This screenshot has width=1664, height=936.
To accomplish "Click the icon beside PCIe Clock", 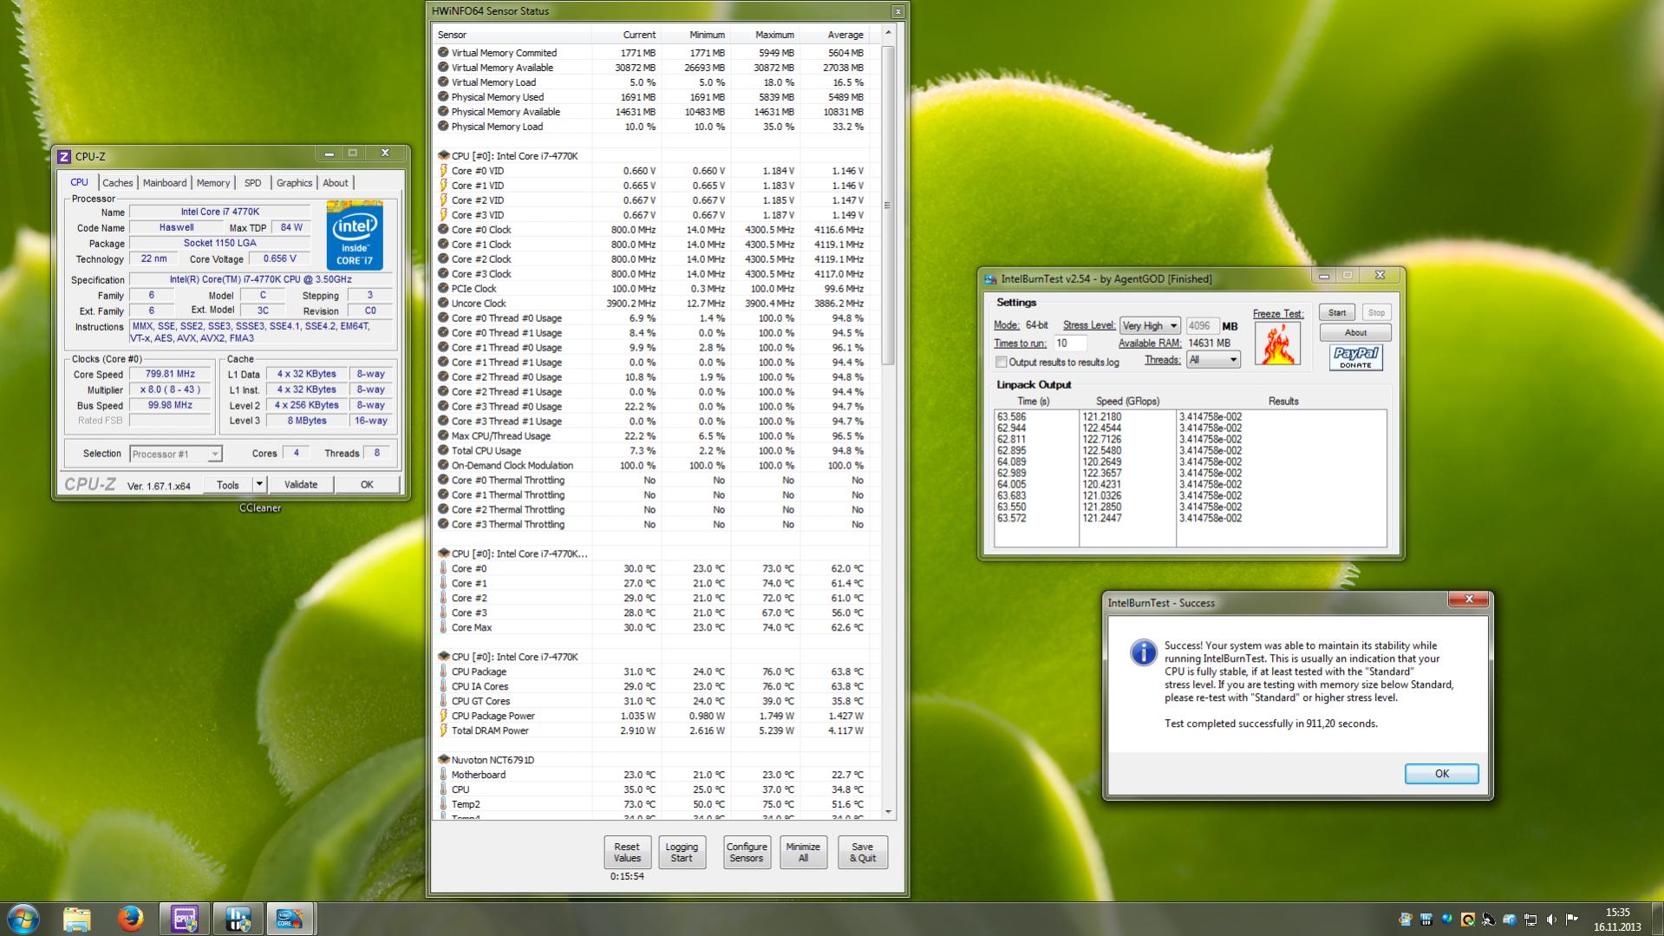I will pos(443,289).
